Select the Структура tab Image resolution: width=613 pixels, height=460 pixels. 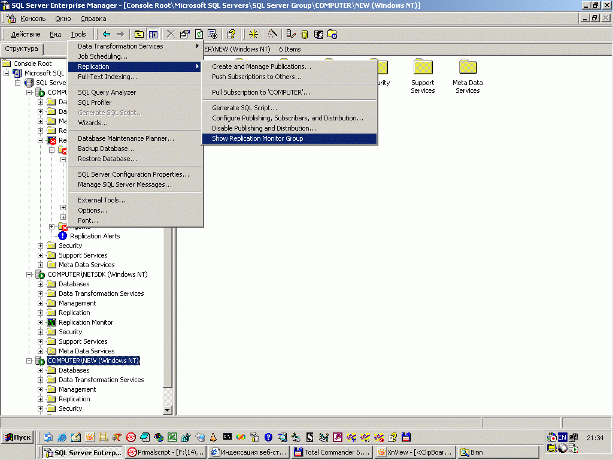[22, 49]
